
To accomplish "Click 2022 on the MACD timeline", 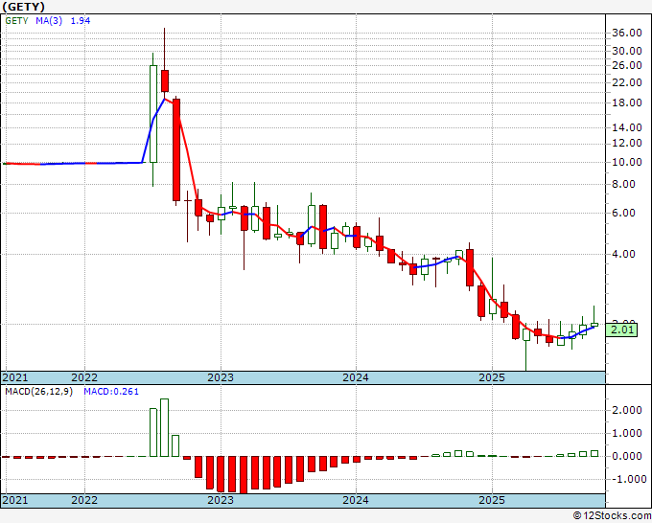I will 84,500.
